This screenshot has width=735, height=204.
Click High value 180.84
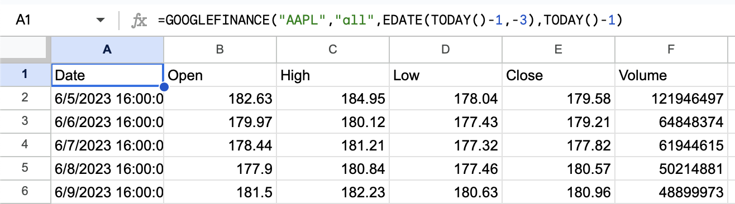[x=333, y=169]
